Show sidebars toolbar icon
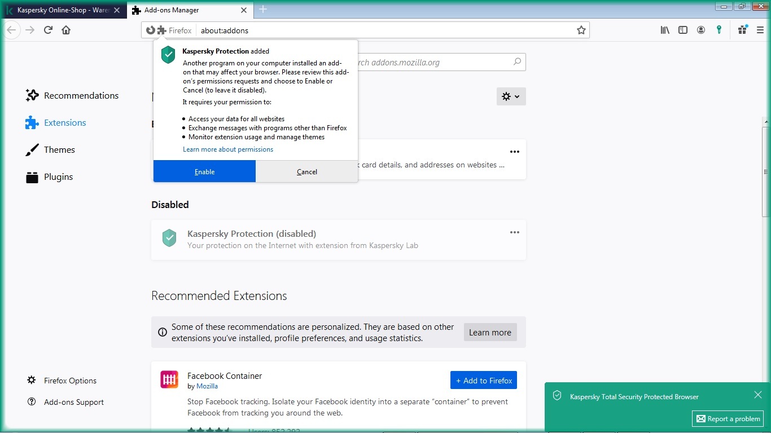The image size is (771, 433). (683, 30)
